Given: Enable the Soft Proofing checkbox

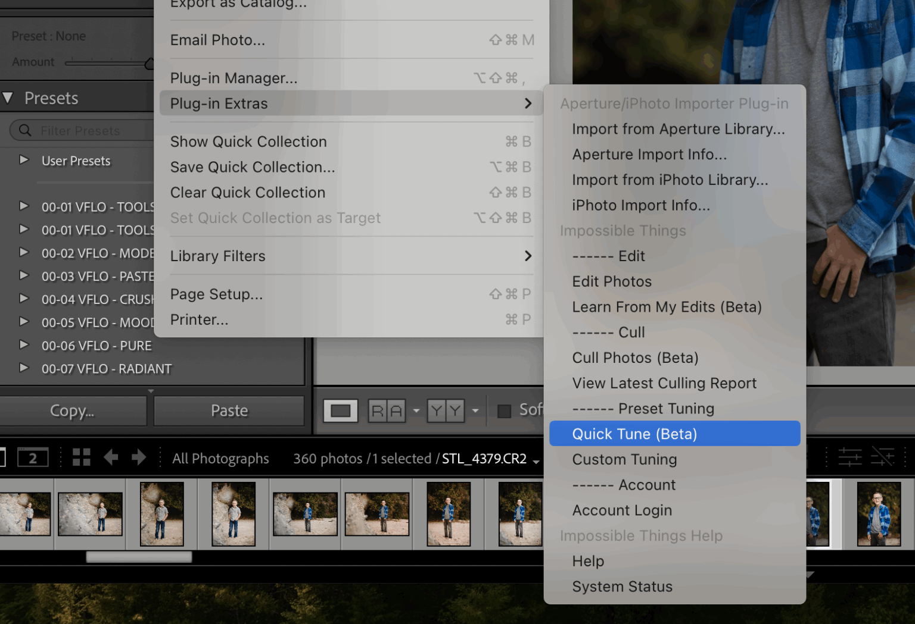Looking at the screenshot, I should pos(504,410).
